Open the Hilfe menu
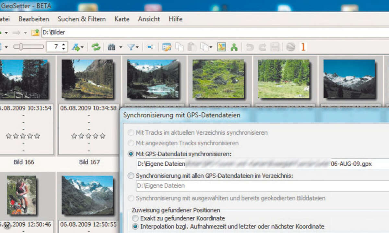 coord(175,19)
